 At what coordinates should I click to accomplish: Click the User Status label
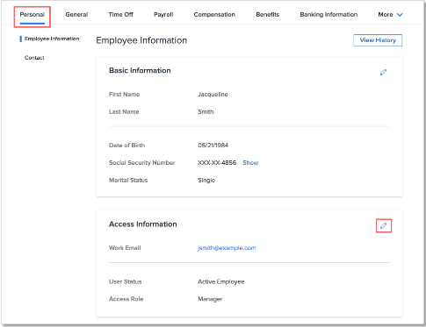(x=126, y=281)
